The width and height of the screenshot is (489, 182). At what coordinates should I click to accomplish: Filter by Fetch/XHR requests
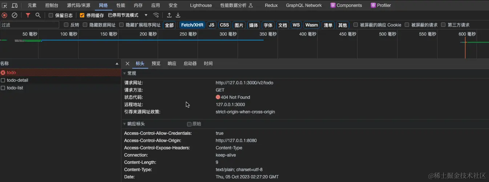click(x=192, y=25)
